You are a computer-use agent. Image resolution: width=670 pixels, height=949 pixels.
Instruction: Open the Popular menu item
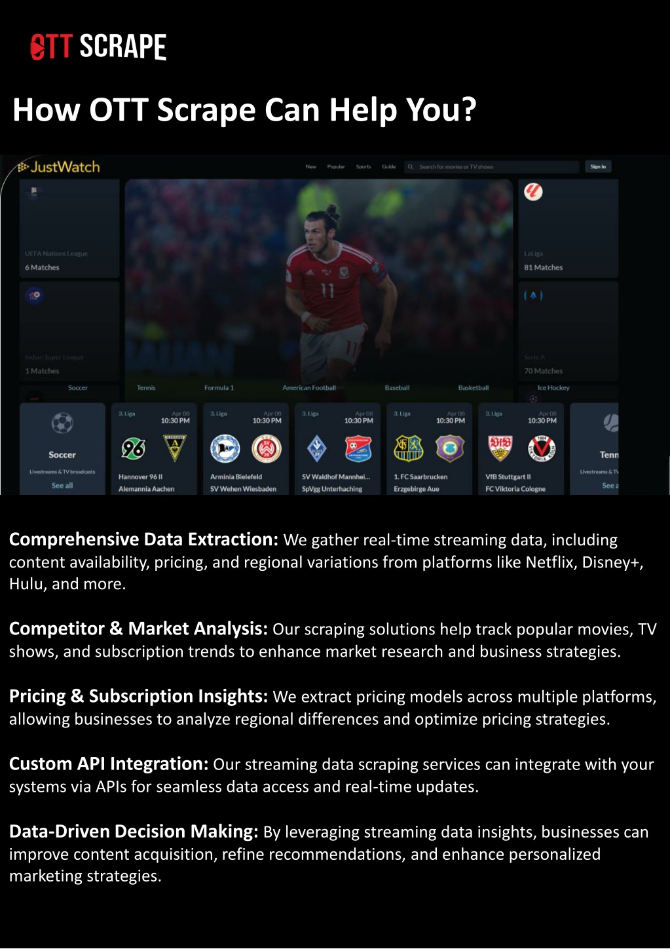(336, 167)
